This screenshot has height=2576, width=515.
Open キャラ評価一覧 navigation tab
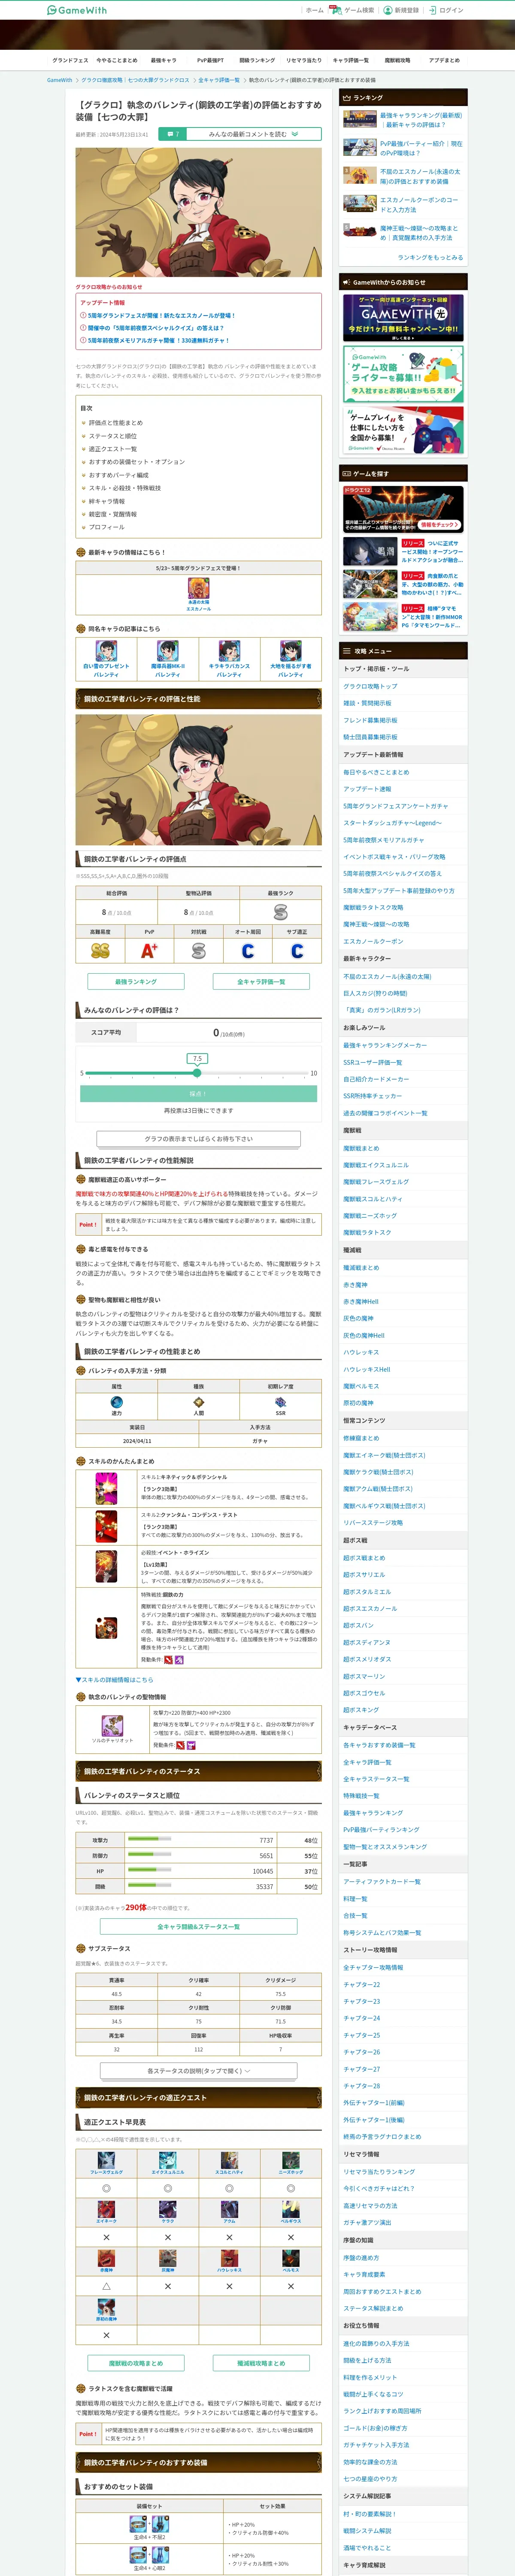coord(350,60)
